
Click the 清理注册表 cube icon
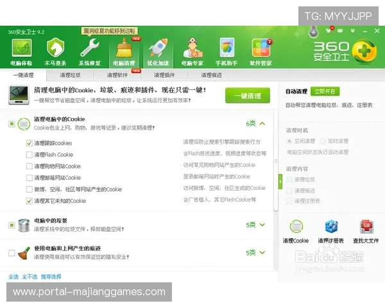[x=331, y=227]
